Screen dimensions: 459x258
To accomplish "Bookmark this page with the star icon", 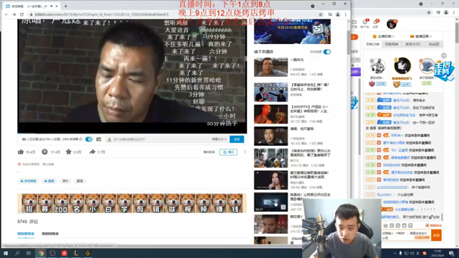I will tap(321, 14).
